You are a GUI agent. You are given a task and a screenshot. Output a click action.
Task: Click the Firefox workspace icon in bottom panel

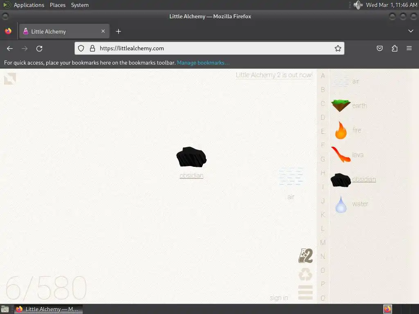click(x=387, y=309)
